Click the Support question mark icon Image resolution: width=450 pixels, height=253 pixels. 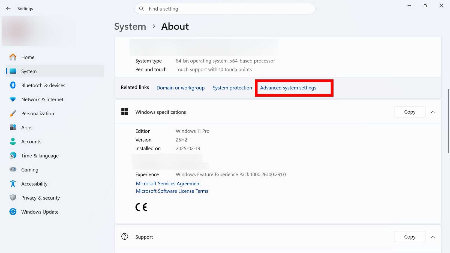125,237
